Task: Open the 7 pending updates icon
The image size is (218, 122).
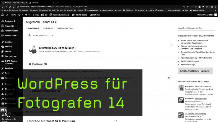Action: tap(20, 15)
